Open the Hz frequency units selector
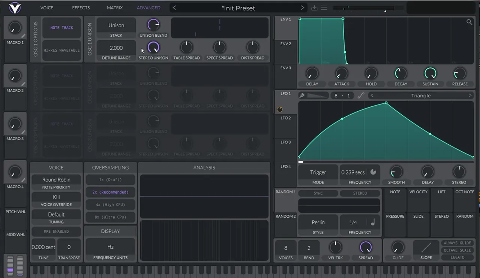Screen dimensions: 480x278 pyautogui.click(x=110, y=247)
